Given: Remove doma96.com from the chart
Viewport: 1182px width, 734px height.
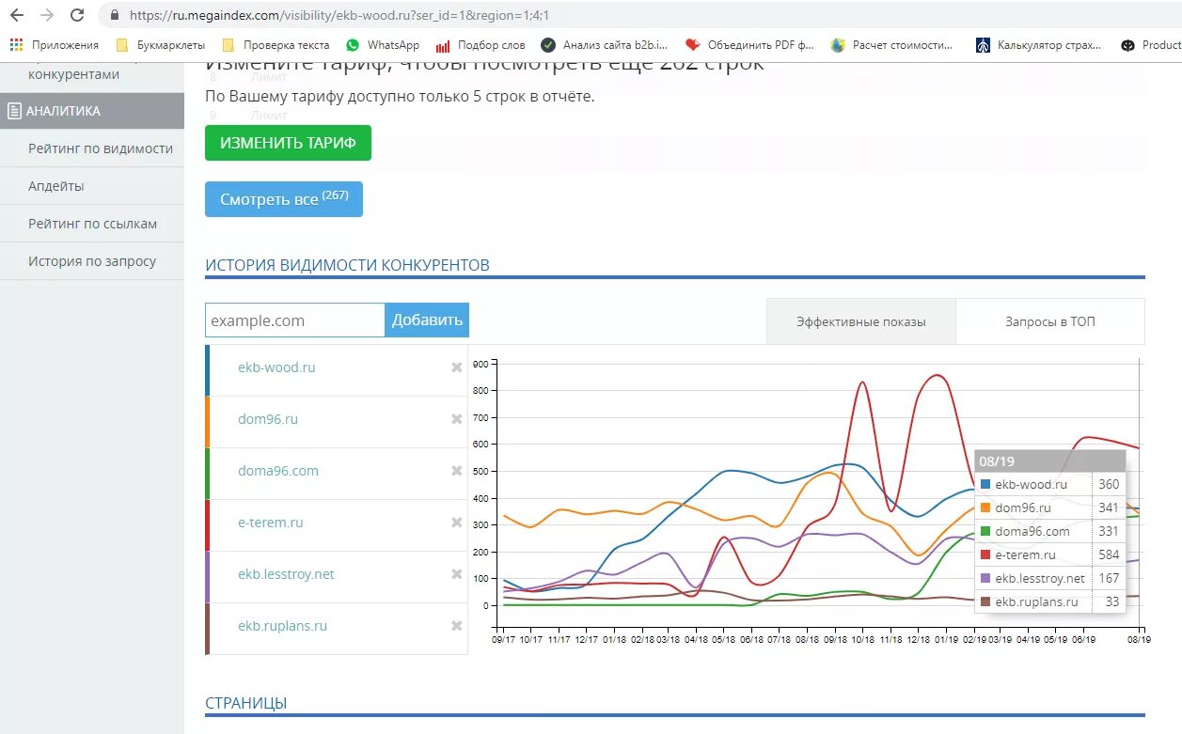Looking at the screenshot, I should 457,471.
